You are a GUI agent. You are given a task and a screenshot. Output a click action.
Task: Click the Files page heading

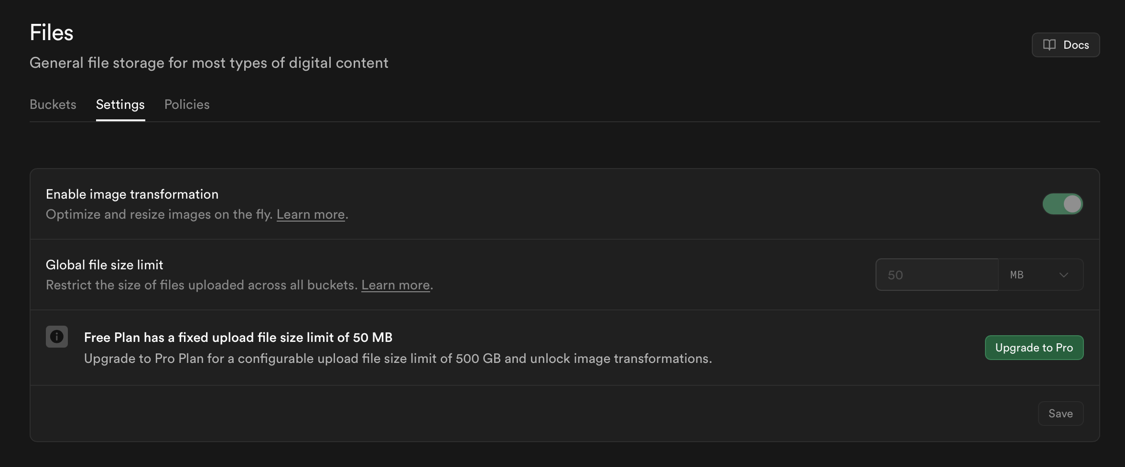[x=52, y=33]
